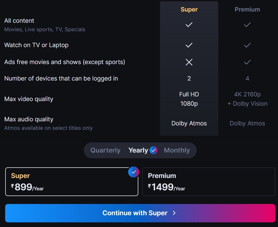The height and width of the screenshot is (227, 278).
Task: Select the Premium plan card
Action: pos(209,182)
